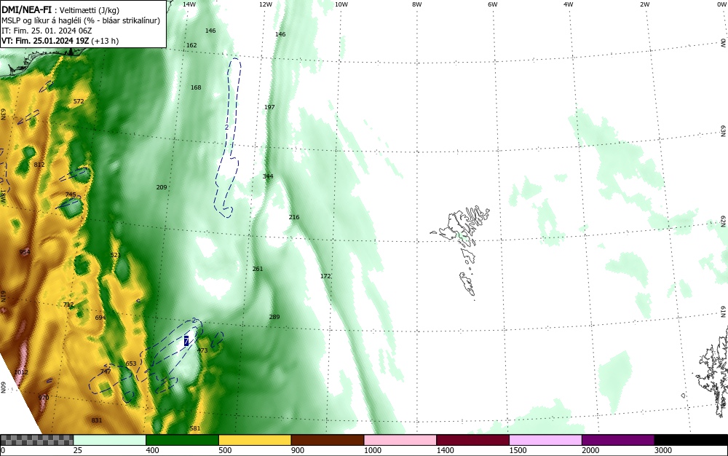
Task: Select the 4W longitude label
Action: click(x=569, y=4)
